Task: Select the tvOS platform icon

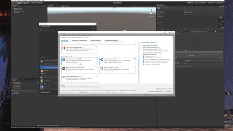Action: click(42, 77)
